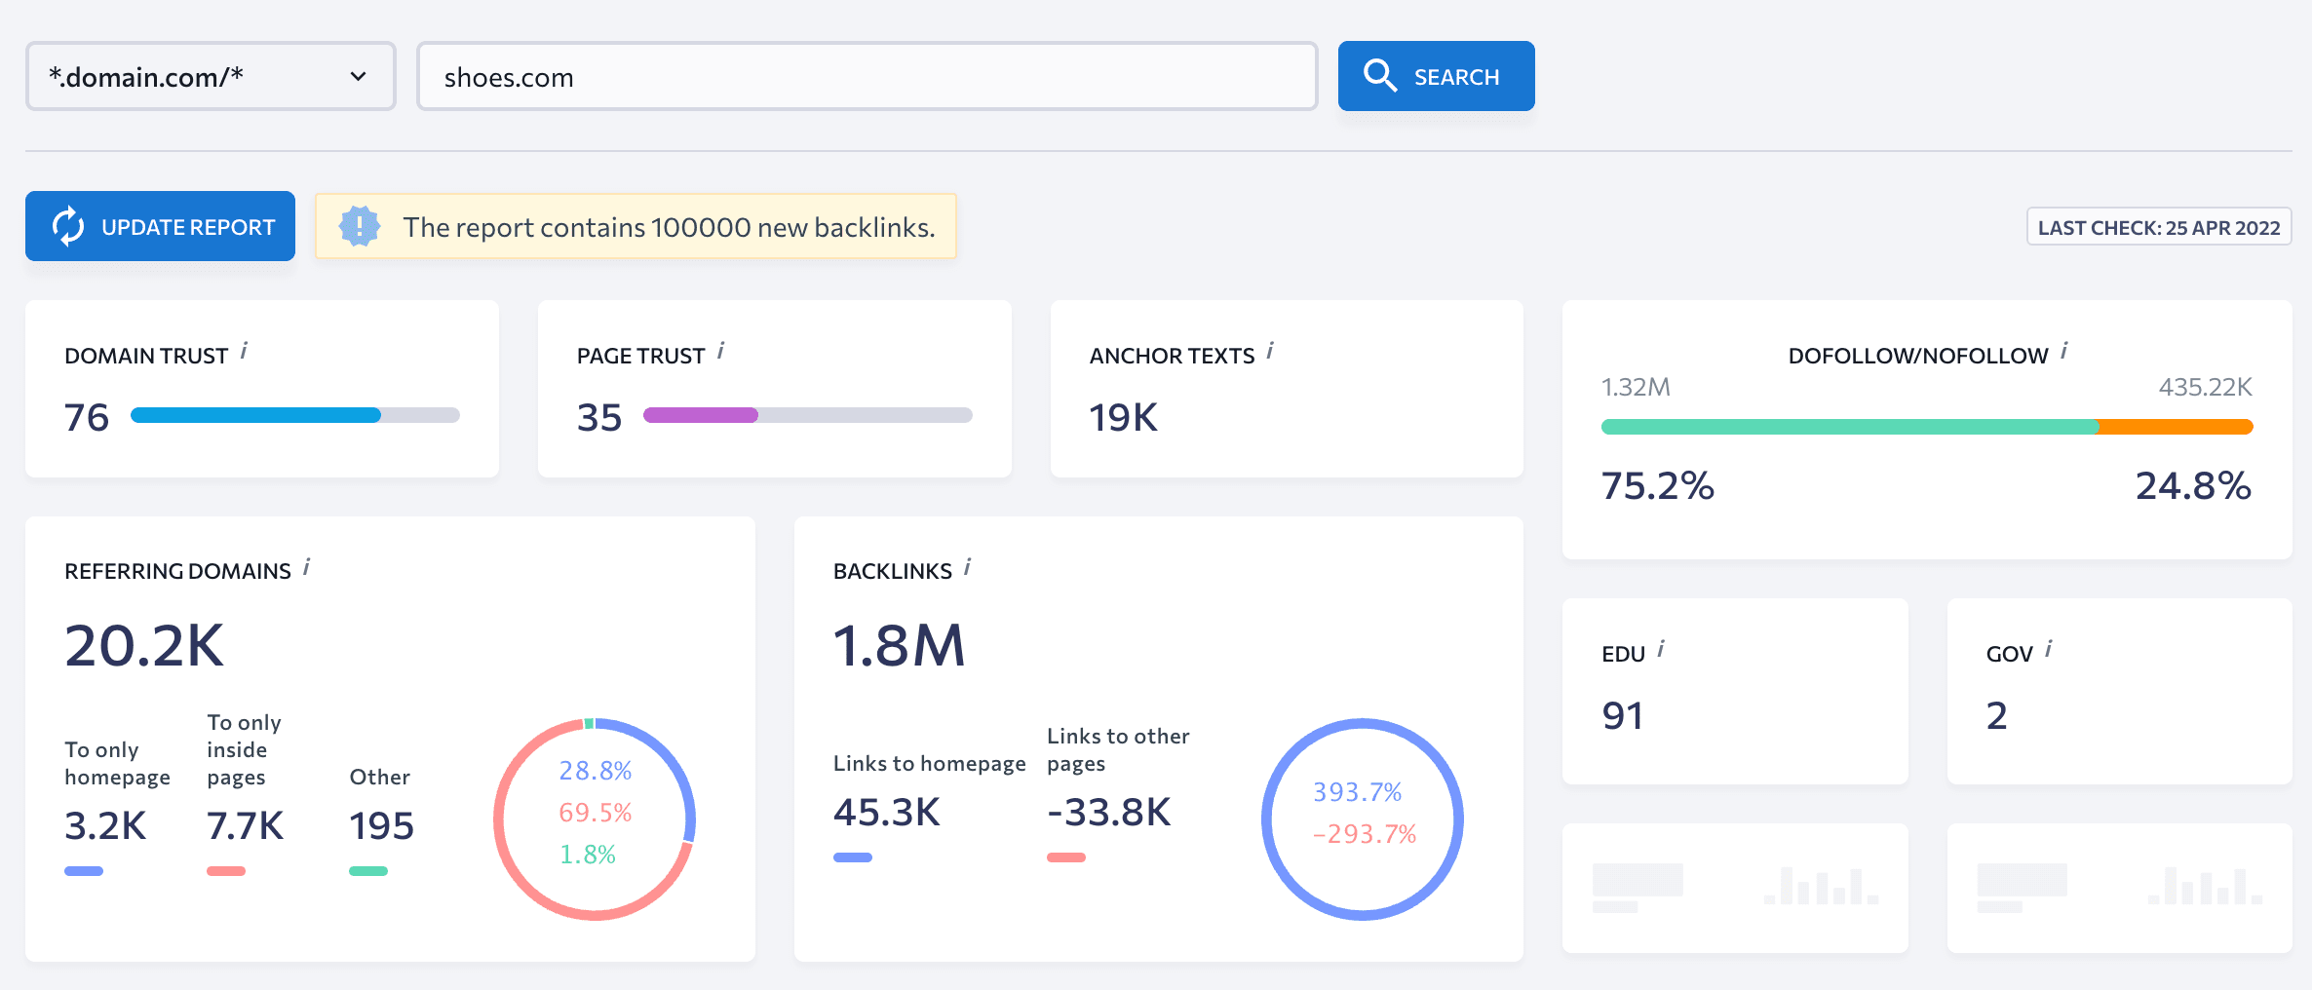Click the Backlinks info icon
2312x990 pixels.
(967, 567)
